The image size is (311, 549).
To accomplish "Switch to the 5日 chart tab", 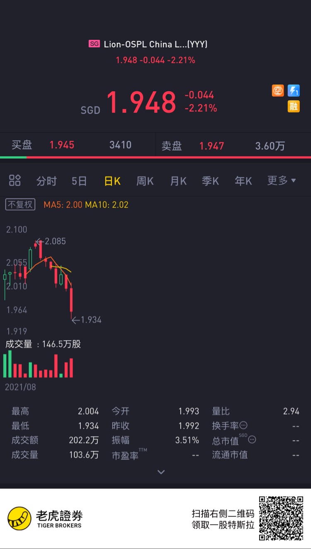I will [x=79, y=181].
